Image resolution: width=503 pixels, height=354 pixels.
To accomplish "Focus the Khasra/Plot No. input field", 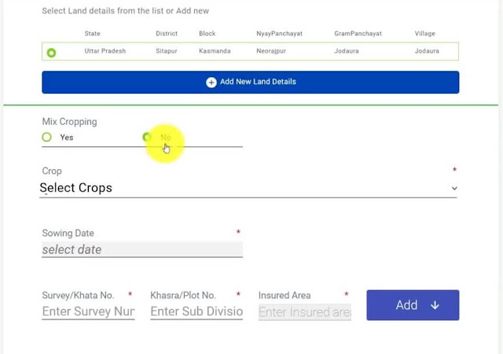I will [x=196, y=312].
